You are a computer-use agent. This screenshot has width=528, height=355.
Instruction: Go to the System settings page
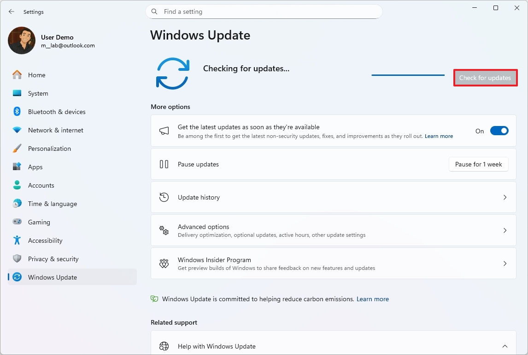(38, 93)
